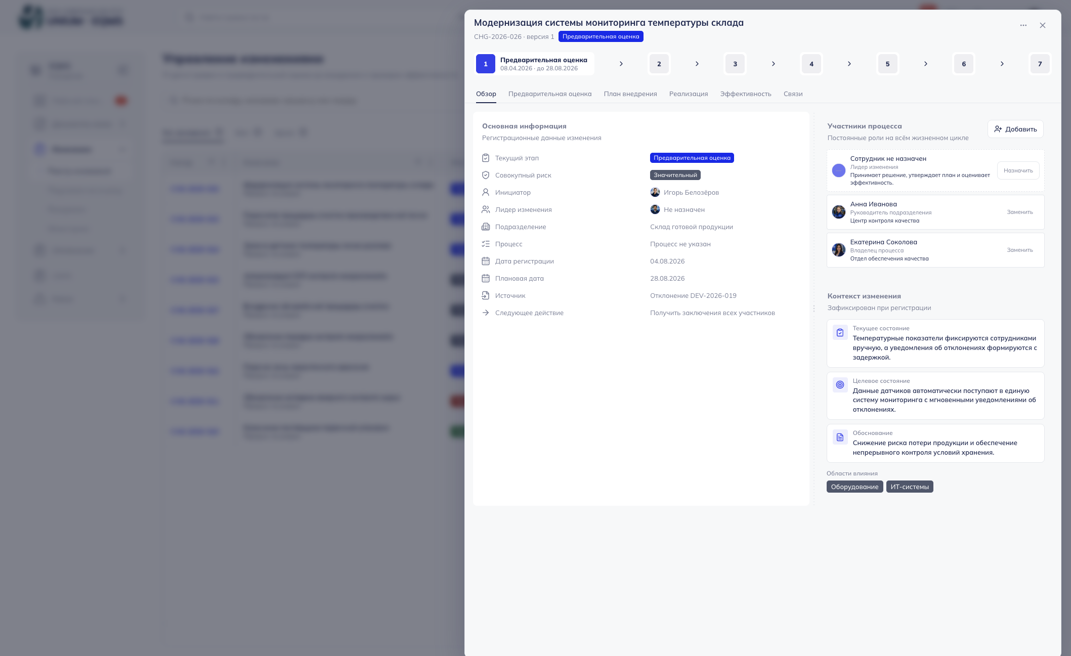
Task: Select stage 1 Предварительная оценка step
Action: (535, 64)
